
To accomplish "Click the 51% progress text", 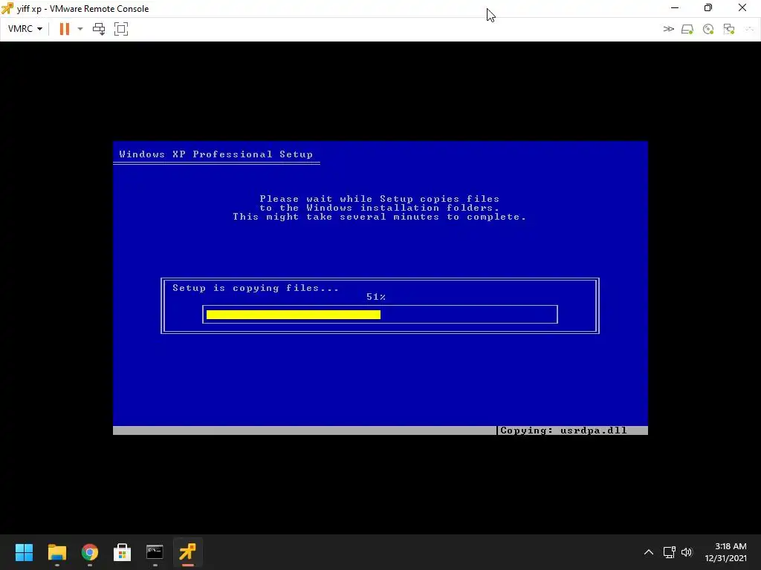I will (376, 297).
